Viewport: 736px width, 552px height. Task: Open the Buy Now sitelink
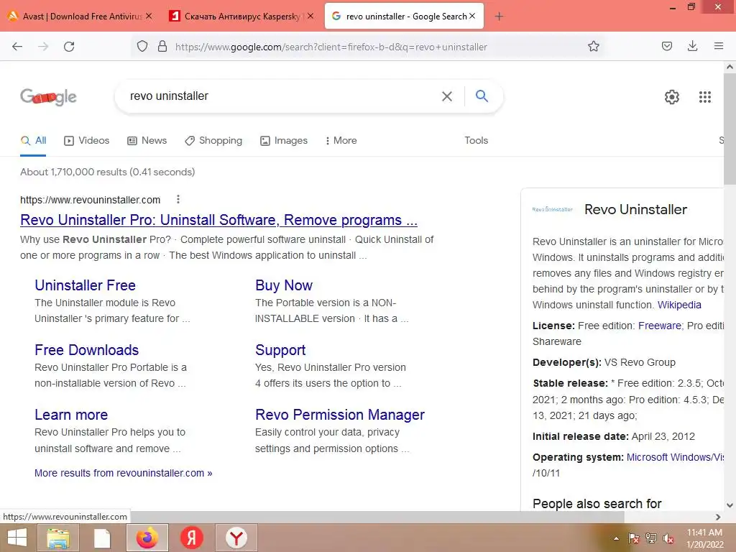(283, 285)
